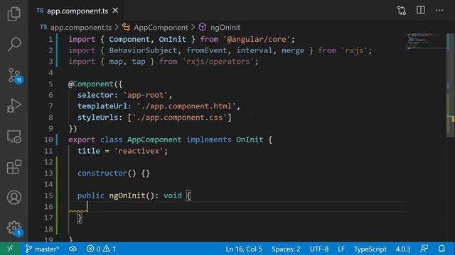Screen dimensions: 455x255
Task: Click the fromEvent import on line 2
Action: click(x=207, y=50)
